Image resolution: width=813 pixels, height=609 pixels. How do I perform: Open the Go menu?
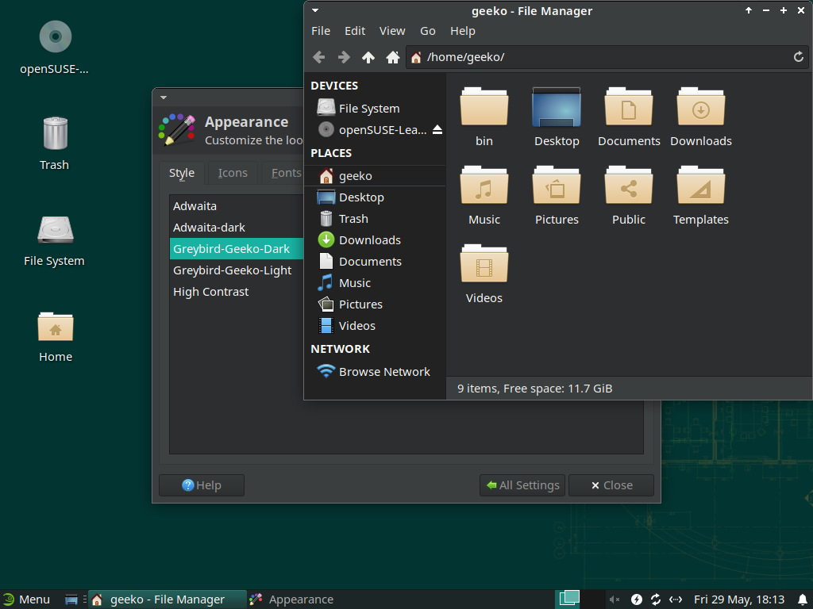click(428, 31)
